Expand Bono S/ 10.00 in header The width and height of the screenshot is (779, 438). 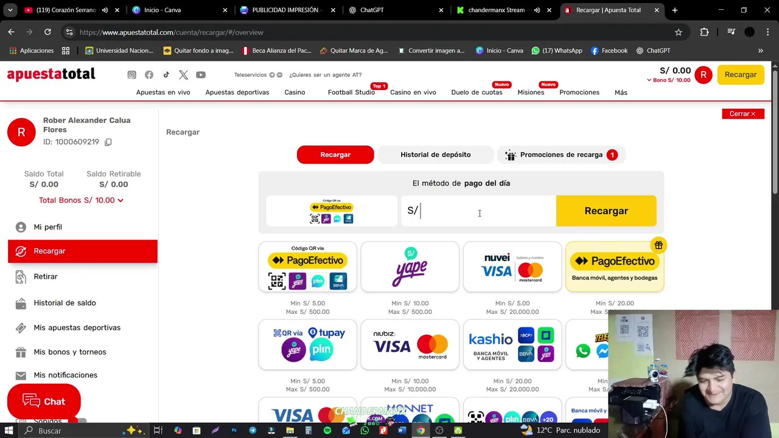point(668,80)
